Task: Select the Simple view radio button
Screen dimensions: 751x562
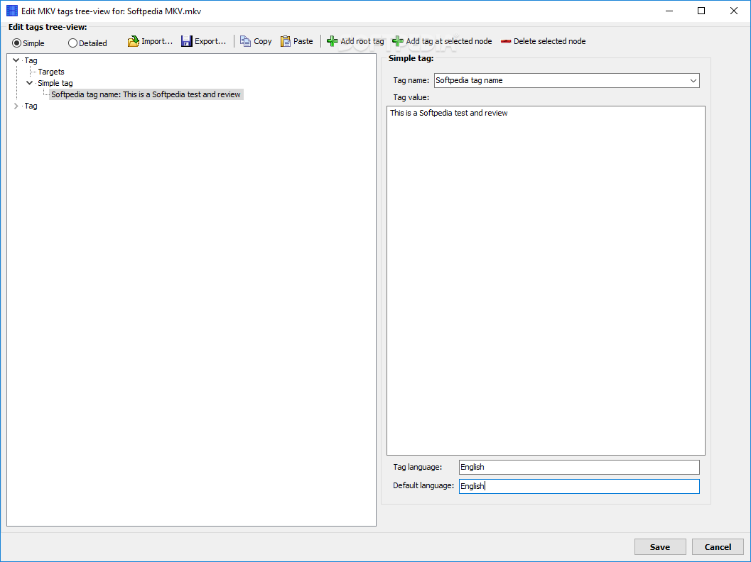Action: (x=17, y=43)
